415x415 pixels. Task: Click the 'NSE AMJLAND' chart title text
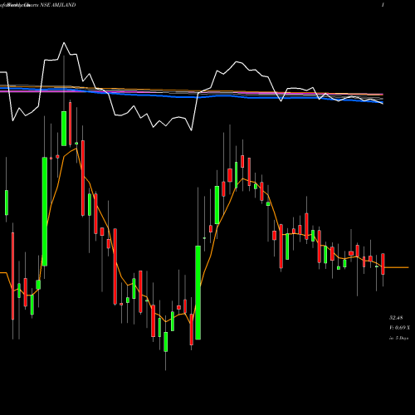(58, 5)
